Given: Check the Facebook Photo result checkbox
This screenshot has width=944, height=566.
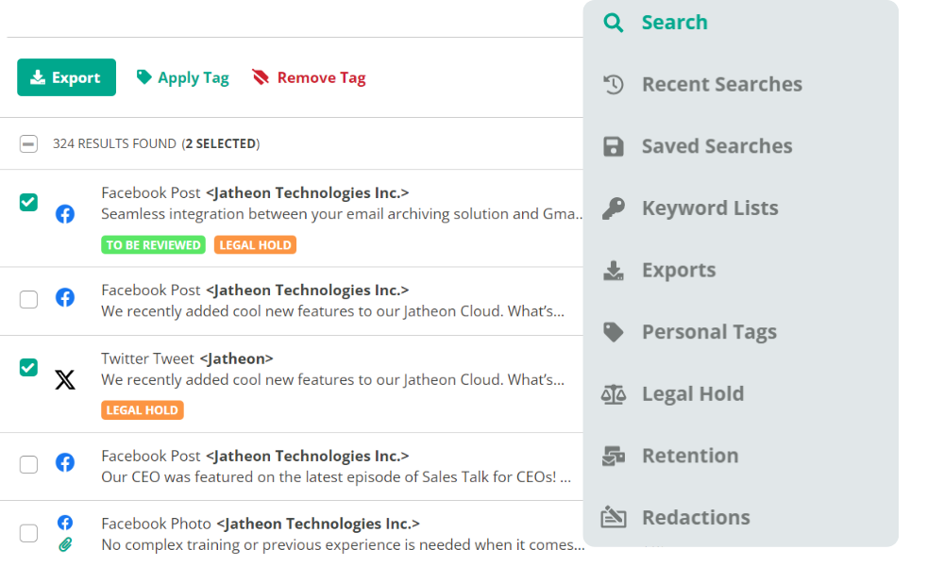Looking at the screenshot, I should coord(28,533).
